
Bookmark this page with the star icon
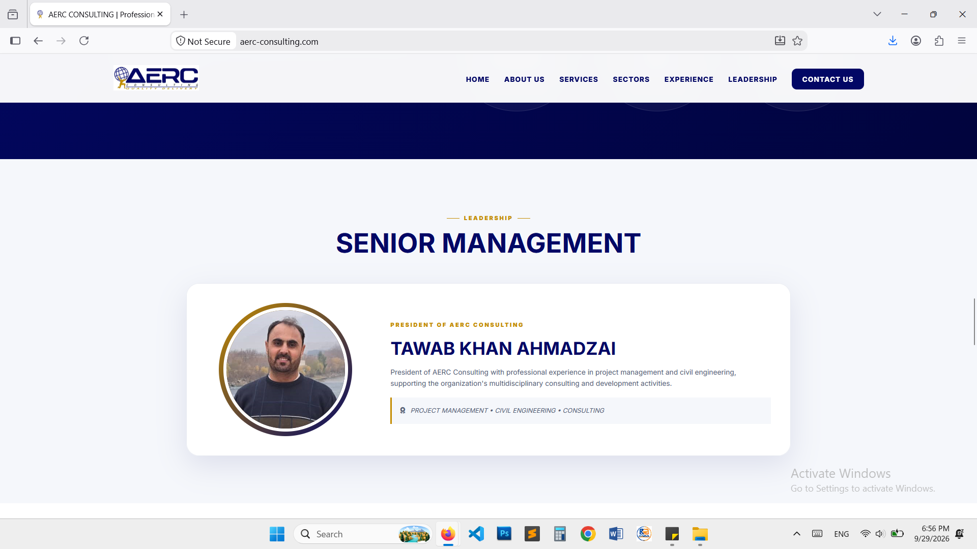(x=797, y=41)
